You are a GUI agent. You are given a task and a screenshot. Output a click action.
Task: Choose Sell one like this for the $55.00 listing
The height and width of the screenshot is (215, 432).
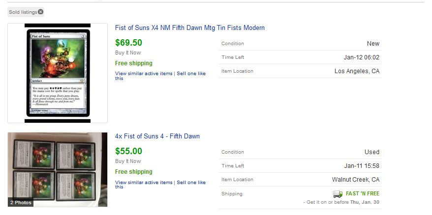(191, 183)
